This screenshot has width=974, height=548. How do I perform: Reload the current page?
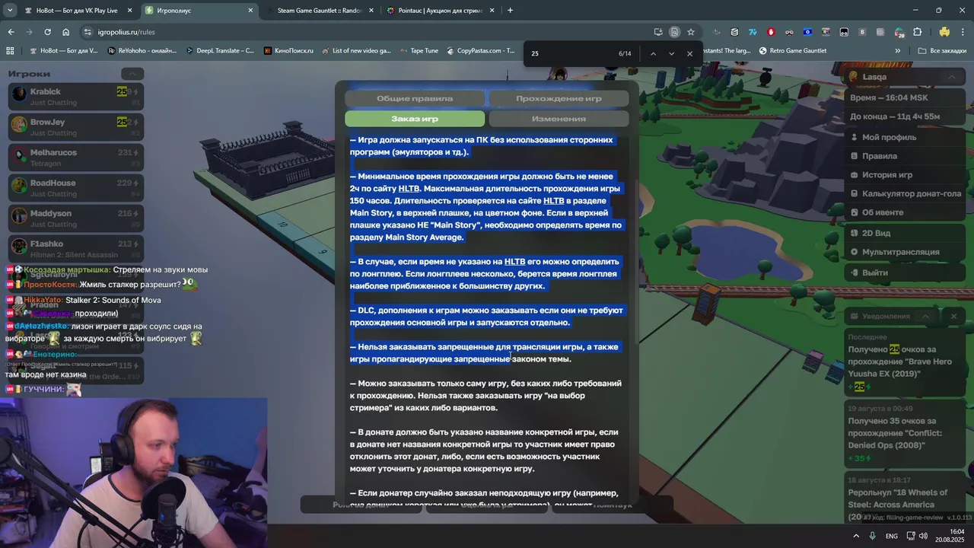point(47,32)
